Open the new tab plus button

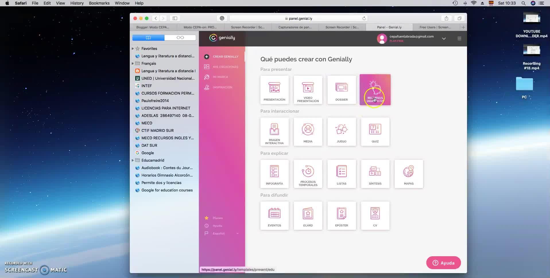tap(463, 27)
